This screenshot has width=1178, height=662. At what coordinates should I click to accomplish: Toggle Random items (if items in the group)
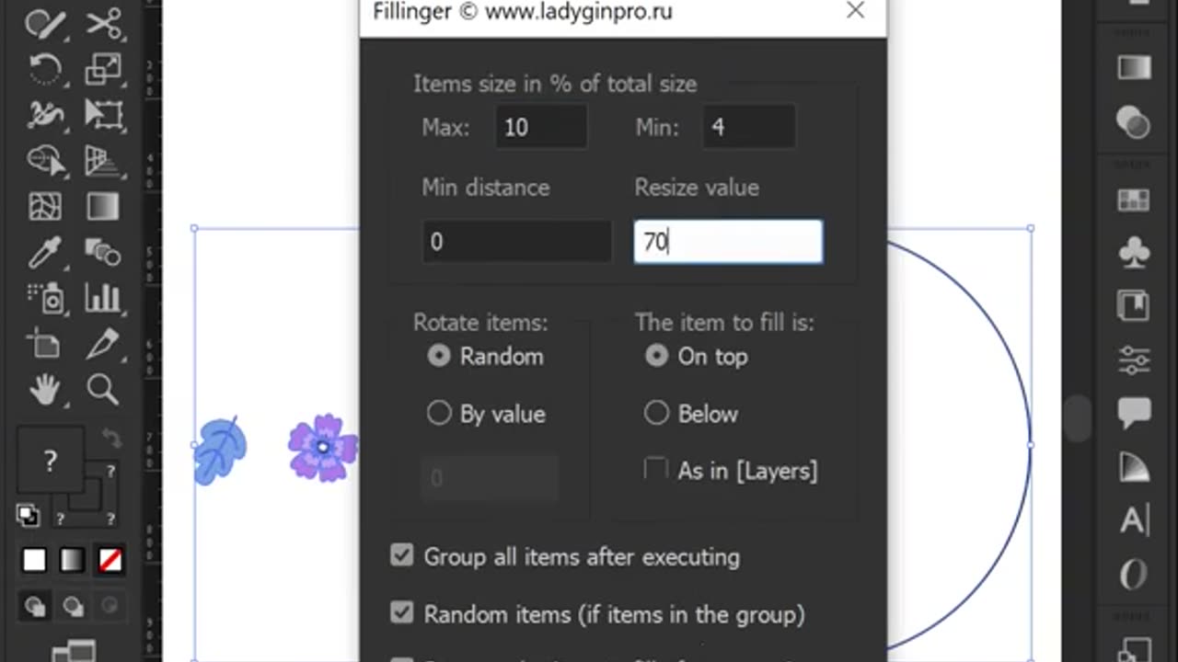click(402, 612)
